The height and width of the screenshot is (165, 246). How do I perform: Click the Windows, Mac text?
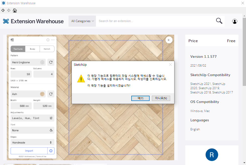pos(200,111)
